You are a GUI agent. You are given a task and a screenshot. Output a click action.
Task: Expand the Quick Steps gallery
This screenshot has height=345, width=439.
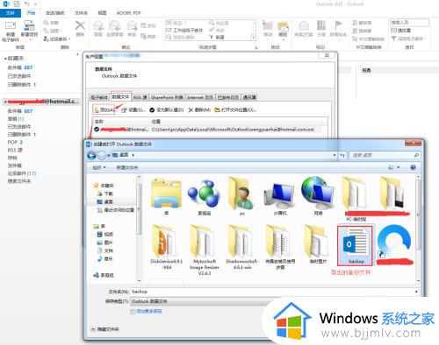254,38
